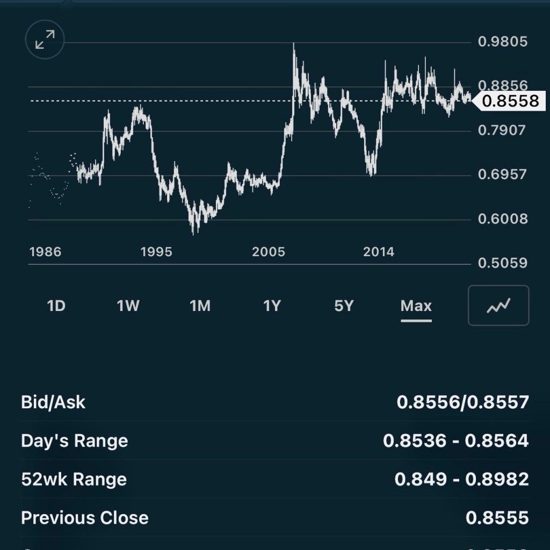Click the 1995 marker on time axis

(x=156, y=252)
